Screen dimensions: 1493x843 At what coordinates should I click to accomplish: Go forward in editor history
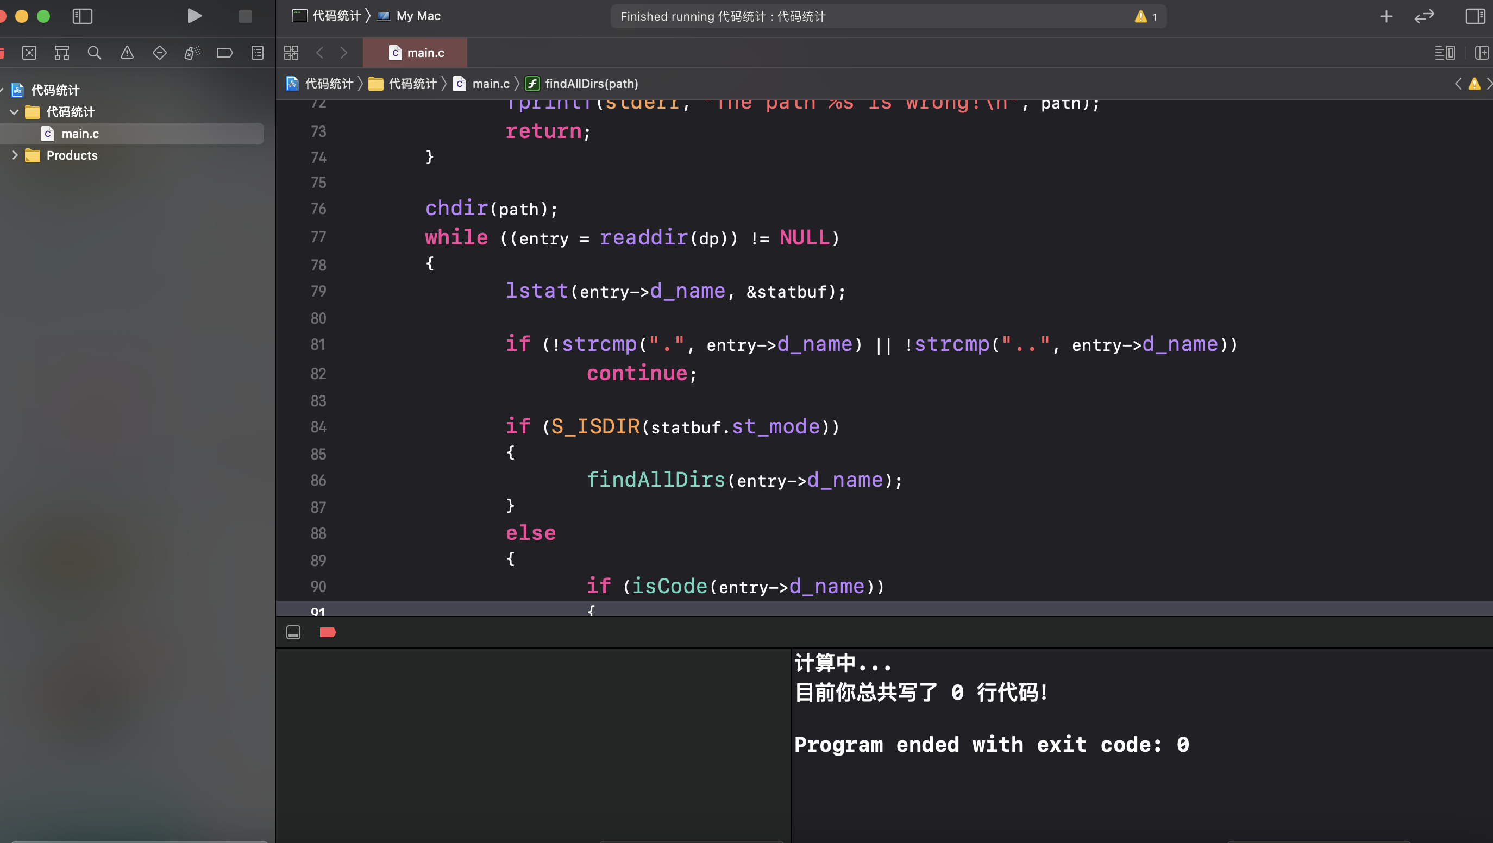point(344,53)
